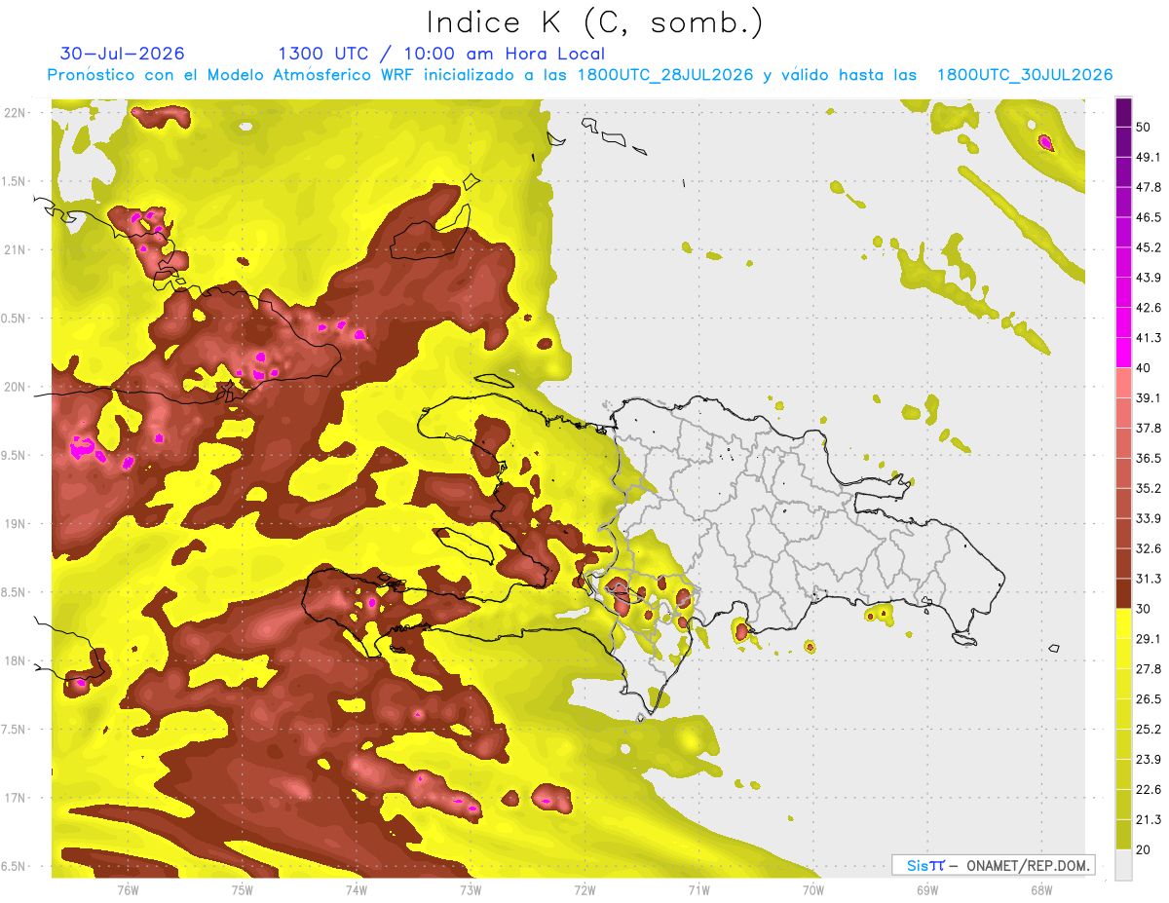This screenshot has height=903, width=1169.
Task: Select the light gray colorbar segment below 20
Action: click(1124, 865)
